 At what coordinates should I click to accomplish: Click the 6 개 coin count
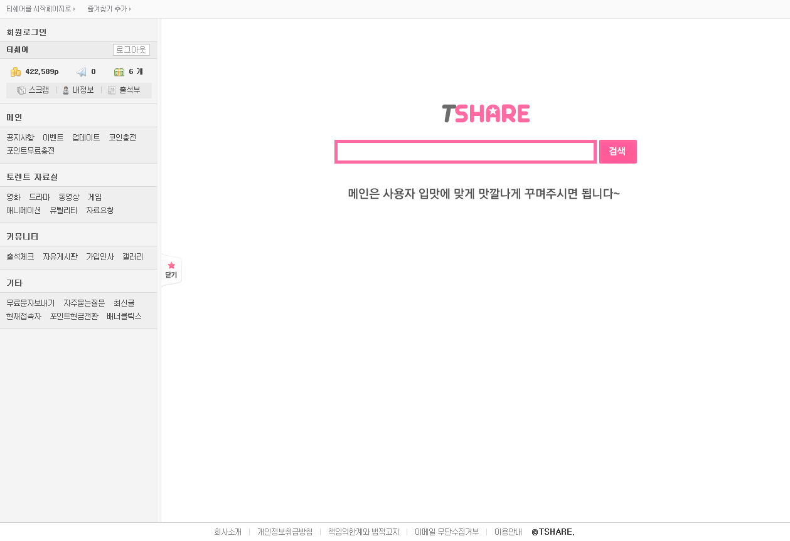click(136, 71)
